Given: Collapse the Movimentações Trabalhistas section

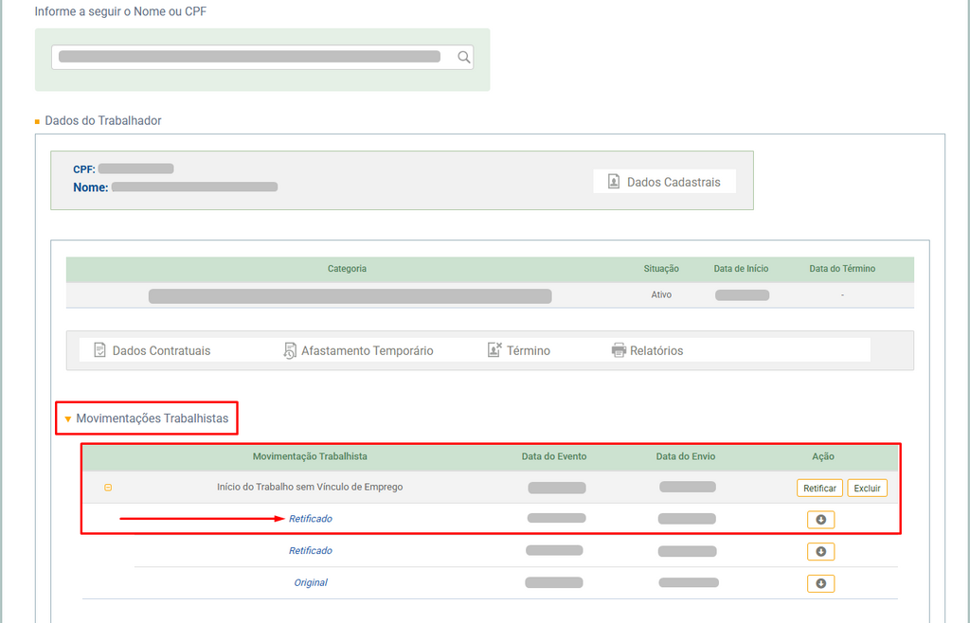Looking at the screenshot, I should (68, 418).
